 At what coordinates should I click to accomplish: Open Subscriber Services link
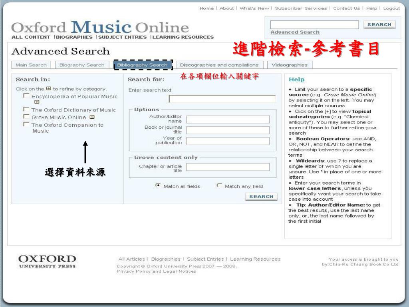[301, 8]
